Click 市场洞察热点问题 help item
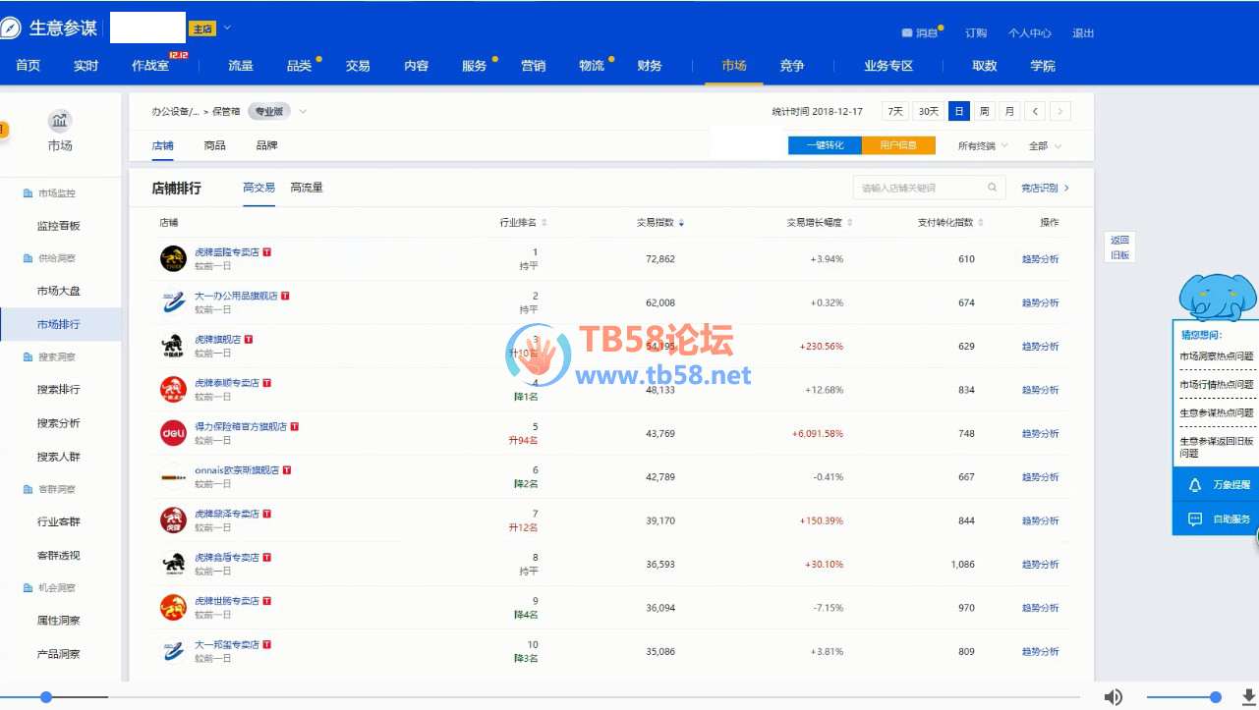 pyautogui.click(x=1217, y=356)
